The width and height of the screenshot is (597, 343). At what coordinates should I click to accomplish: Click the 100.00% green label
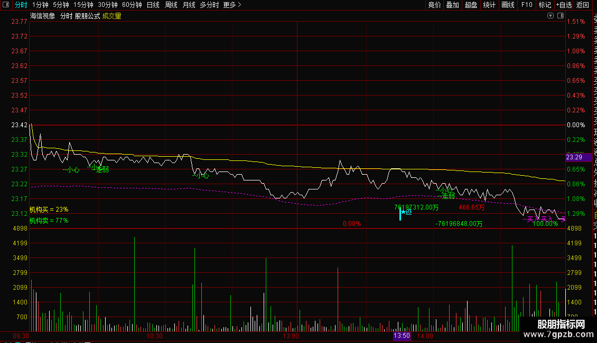(x=545, y=224)
